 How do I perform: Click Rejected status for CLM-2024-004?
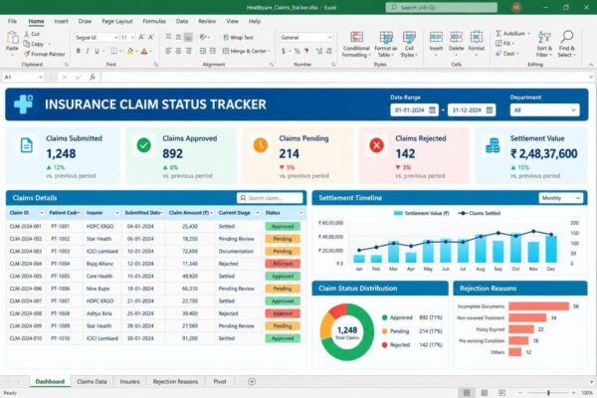tap(283, 264)
